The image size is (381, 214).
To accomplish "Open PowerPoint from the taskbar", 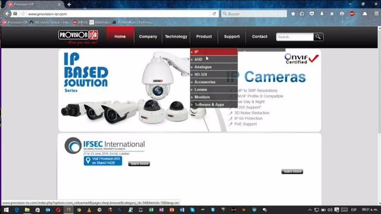I will (172, 210).
